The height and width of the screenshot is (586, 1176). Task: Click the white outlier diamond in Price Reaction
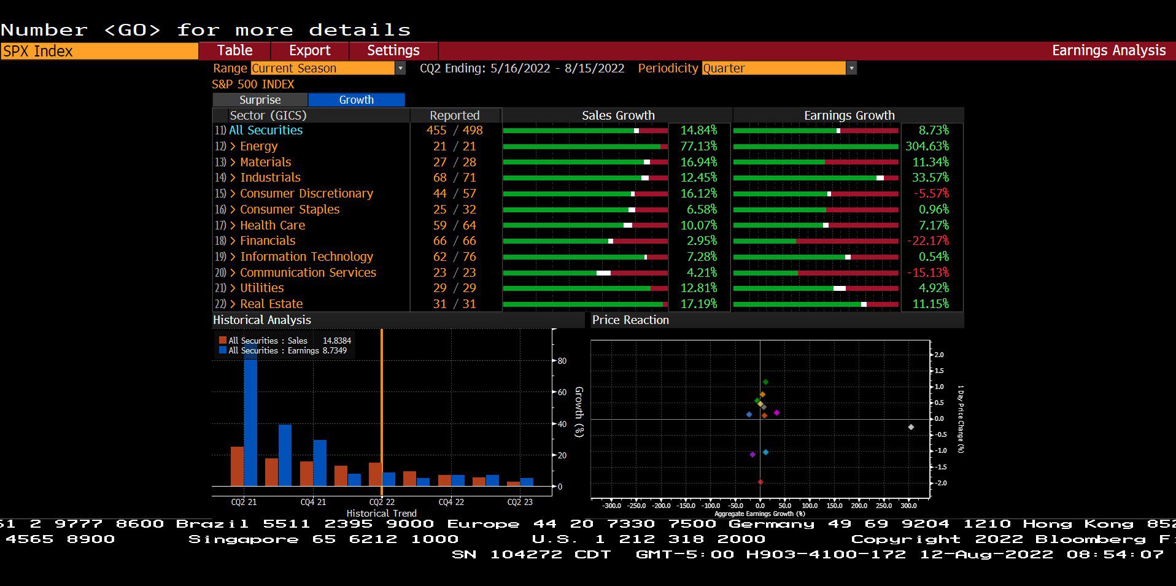tap(911, 427)
